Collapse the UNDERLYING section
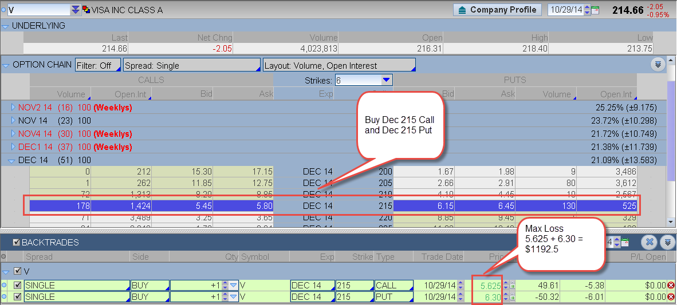 [5, 26]
